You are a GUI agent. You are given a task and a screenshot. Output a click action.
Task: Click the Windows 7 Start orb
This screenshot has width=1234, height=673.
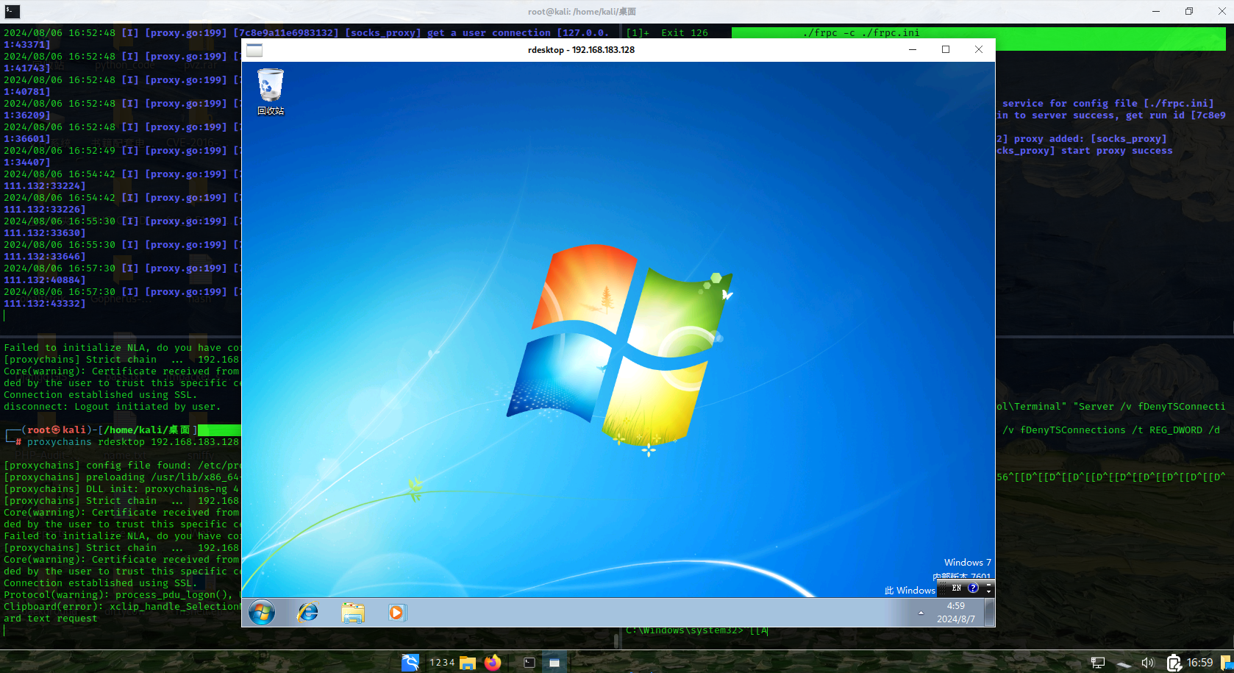[x=262, y=612]
